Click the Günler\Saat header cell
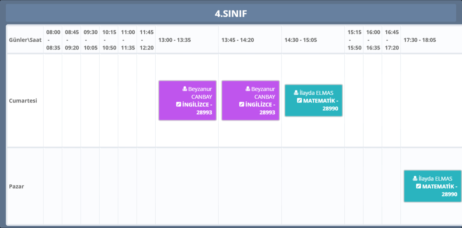 25,40
